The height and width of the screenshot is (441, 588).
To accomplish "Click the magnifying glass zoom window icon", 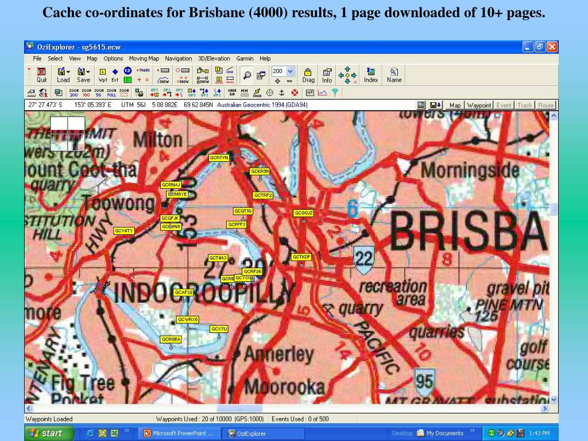I will [x=247, y=75].
